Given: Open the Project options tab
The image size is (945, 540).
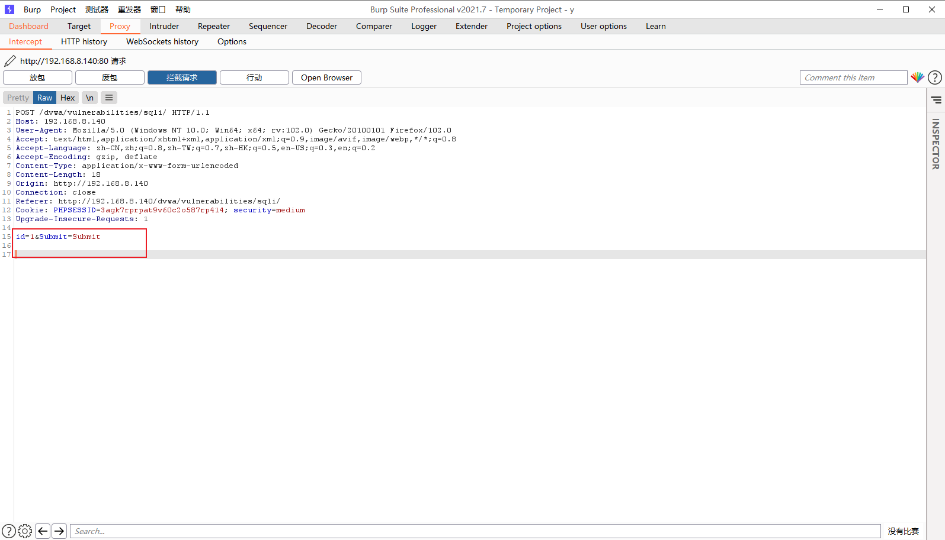Looking at the screenshot, I should point(534,26).
